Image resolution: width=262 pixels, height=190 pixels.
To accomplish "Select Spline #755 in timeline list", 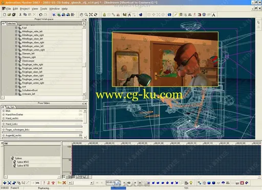I will click(x=23, y=165).
